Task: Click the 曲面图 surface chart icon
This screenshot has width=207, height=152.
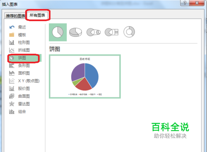Action: [x=12, y=96]
